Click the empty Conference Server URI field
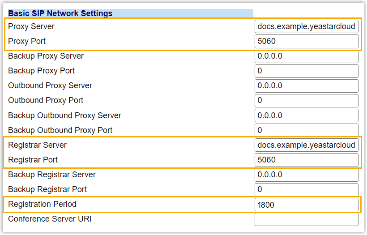 tap(307, 219)
